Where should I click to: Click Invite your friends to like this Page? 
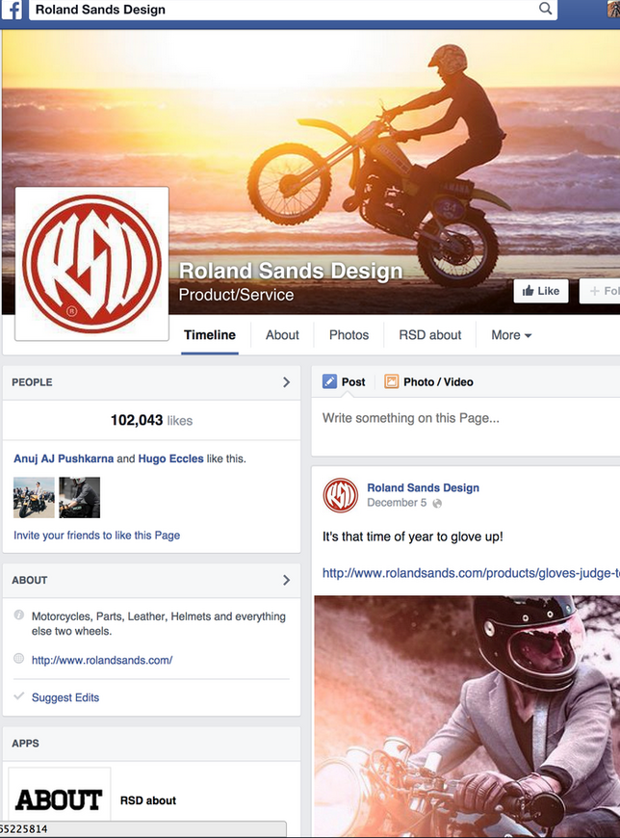[96, 535]
